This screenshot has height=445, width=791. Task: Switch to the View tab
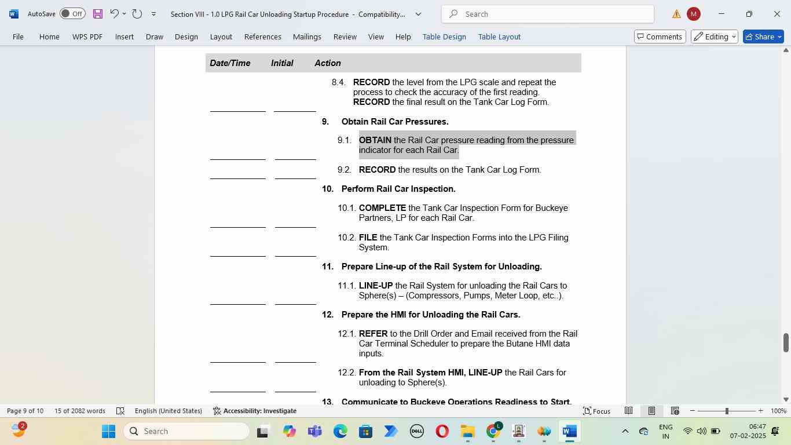376,37
